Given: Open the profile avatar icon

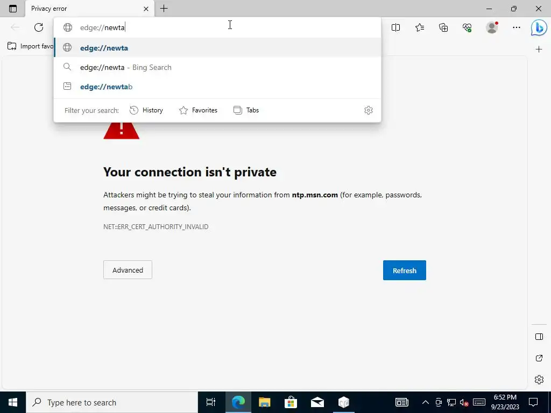Looking at the screenshot, I should (x=492, y=27).
